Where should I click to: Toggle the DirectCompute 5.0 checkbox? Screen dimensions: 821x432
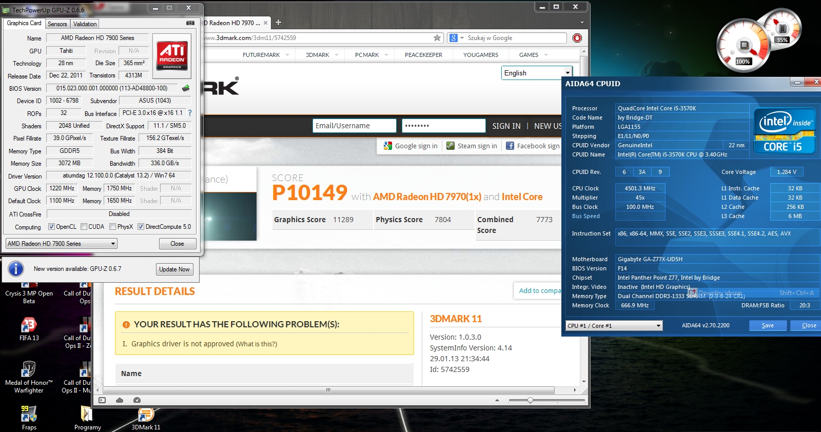click(x=141, y=227)
